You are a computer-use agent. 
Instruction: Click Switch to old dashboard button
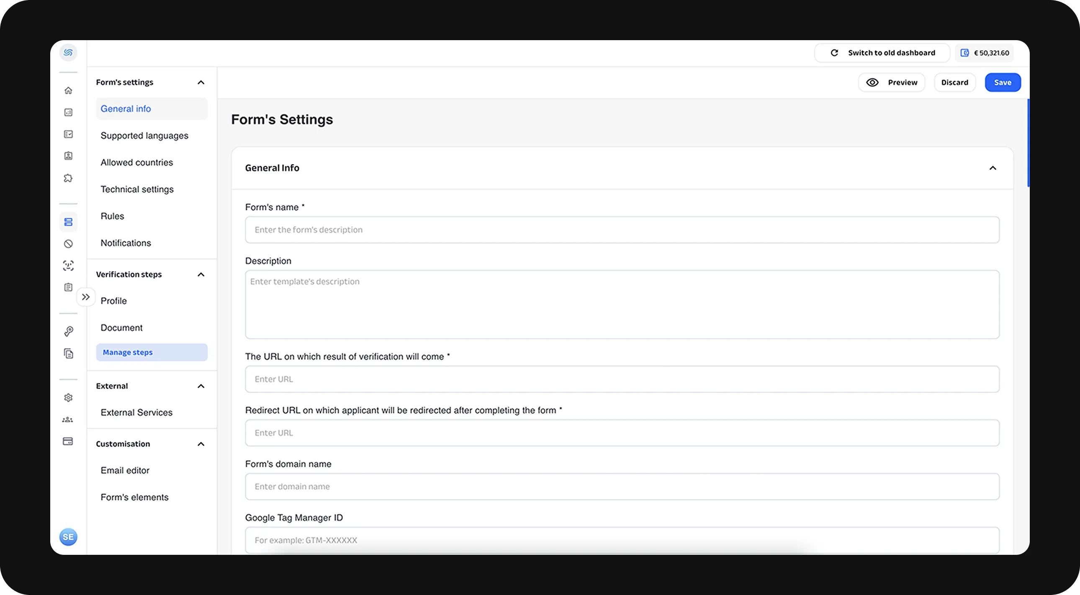point(882,53)
